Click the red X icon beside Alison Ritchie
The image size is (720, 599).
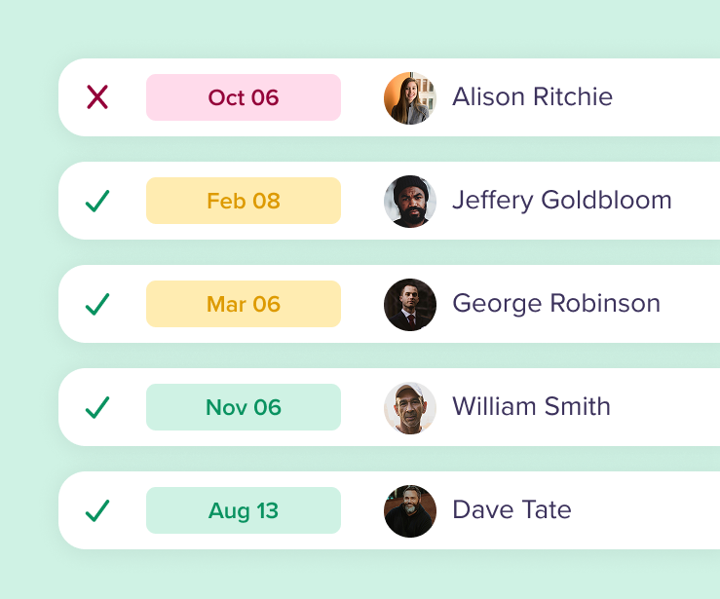[x=97, y=97]
